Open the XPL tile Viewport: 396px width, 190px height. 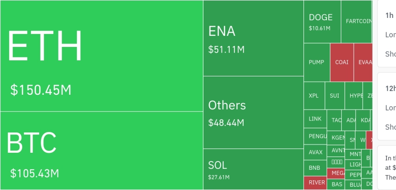point(314,96)
